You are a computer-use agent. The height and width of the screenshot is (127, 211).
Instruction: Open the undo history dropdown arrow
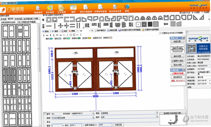pyautogui.click(x=50, y=32)
